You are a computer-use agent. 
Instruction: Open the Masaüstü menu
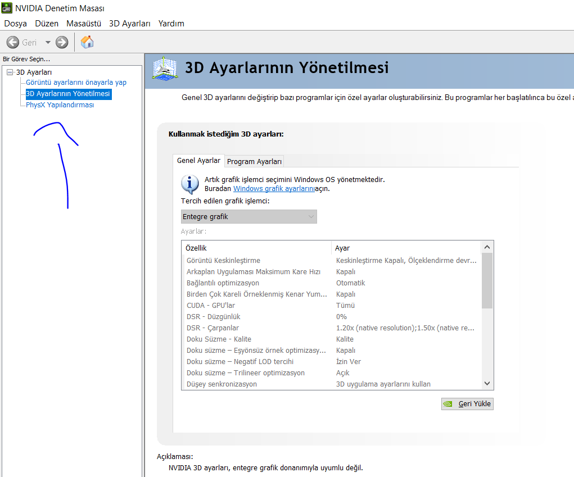coord(84,24)
